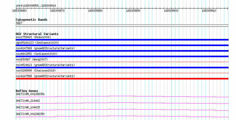Click the thick red bar under nsv4147588
The height and width of the screenshot is (120, 236).
click(x=122, y=79)
